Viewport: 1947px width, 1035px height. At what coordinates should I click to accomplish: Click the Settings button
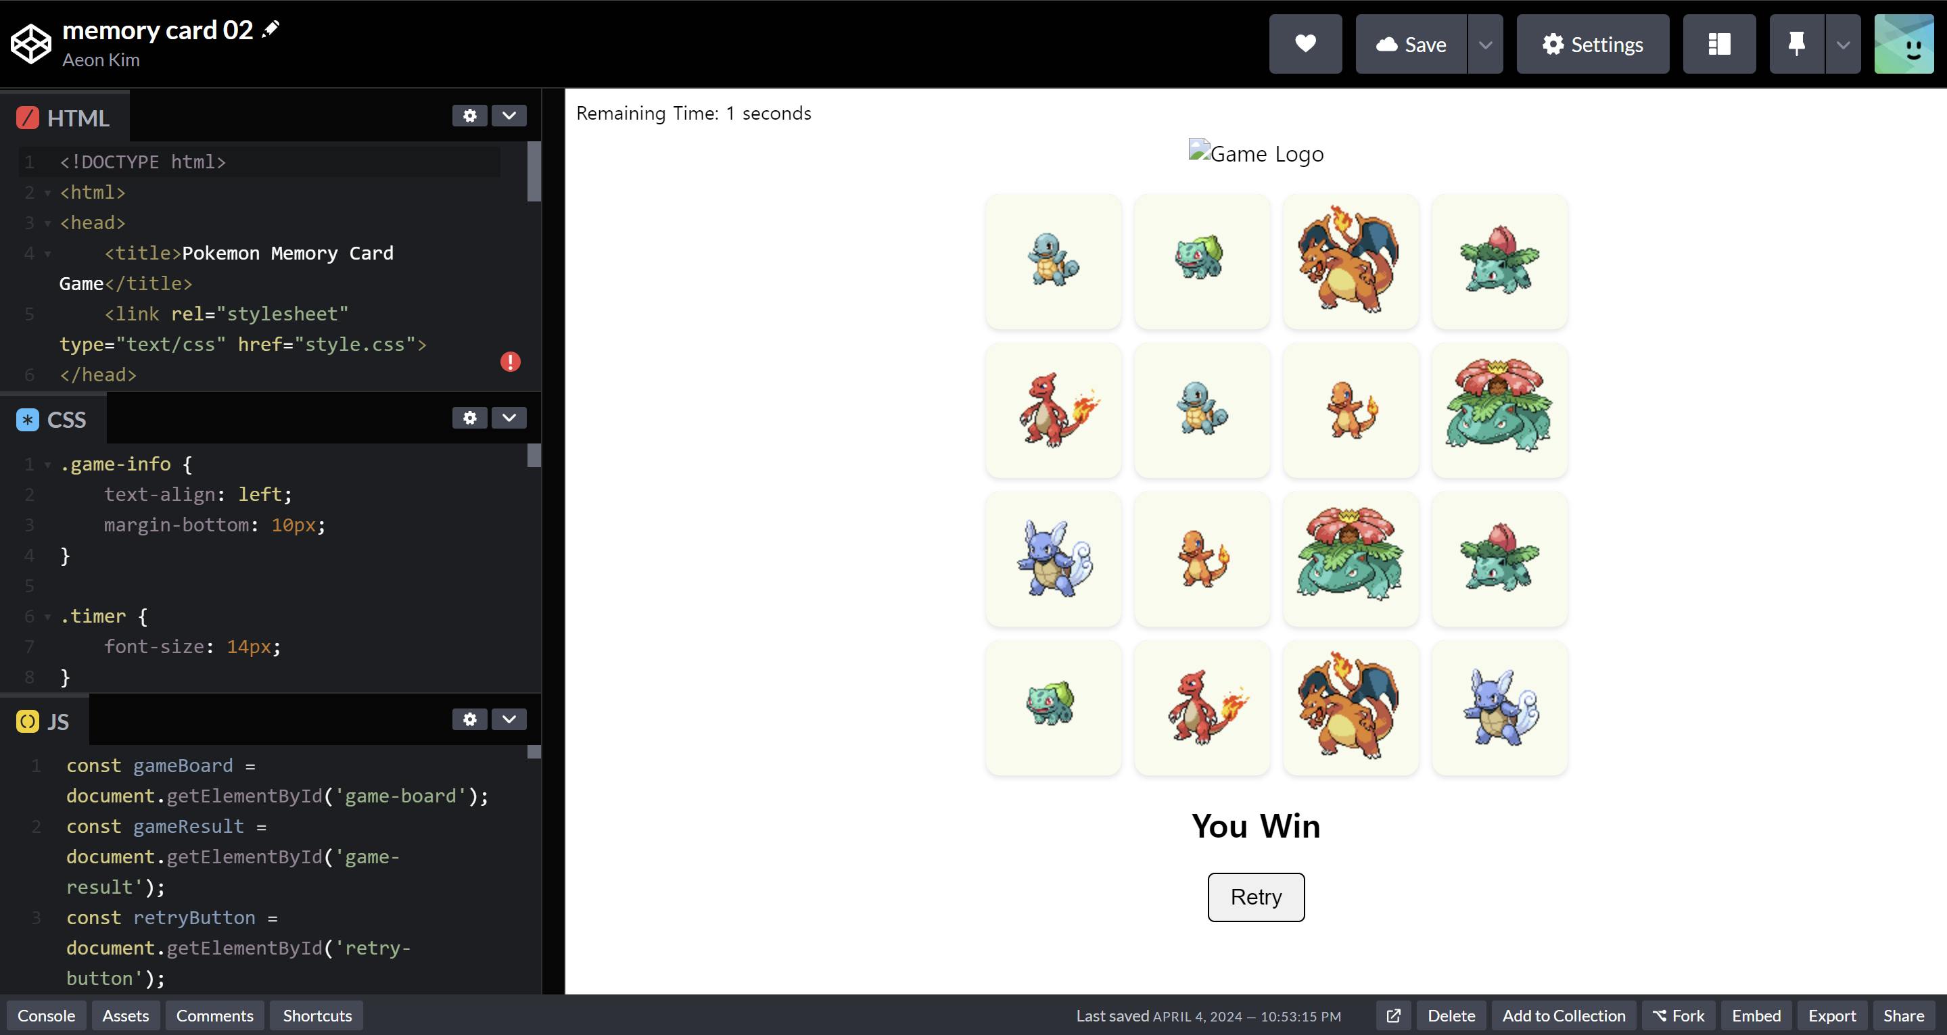1593,44
